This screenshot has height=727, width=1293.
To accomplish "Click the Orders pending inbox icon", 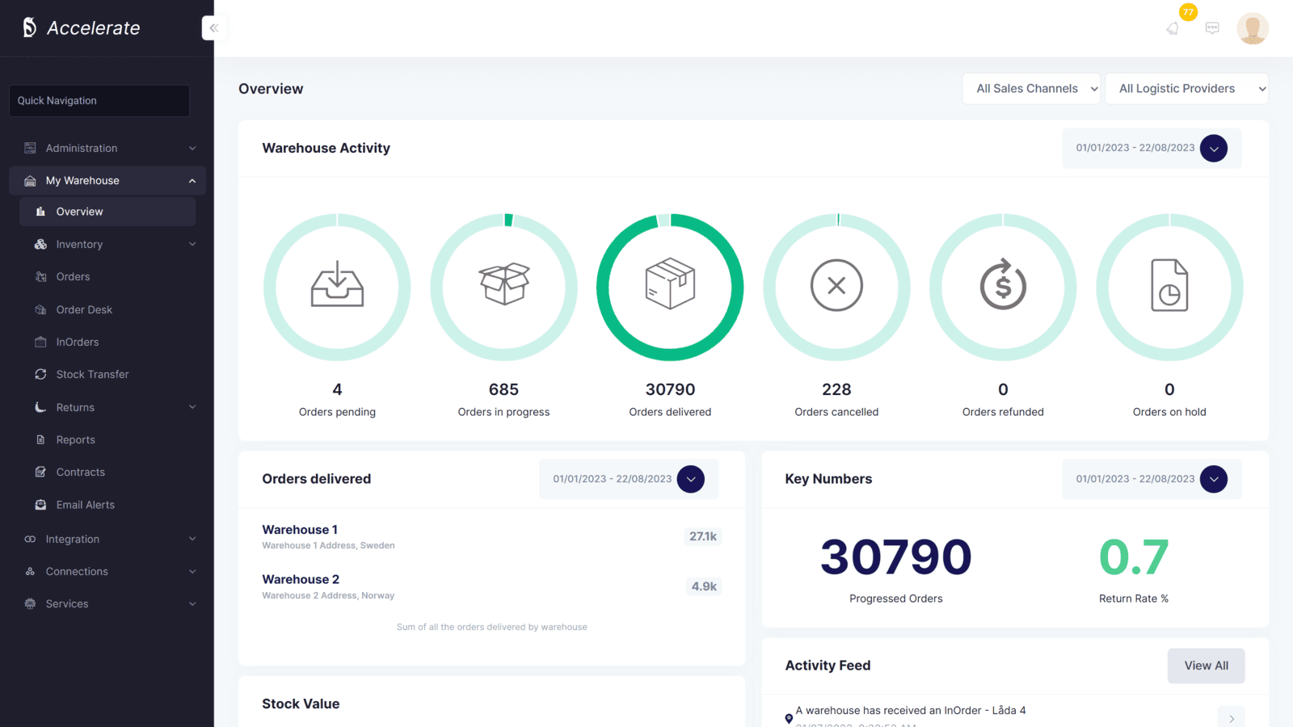I will point(337,285).
